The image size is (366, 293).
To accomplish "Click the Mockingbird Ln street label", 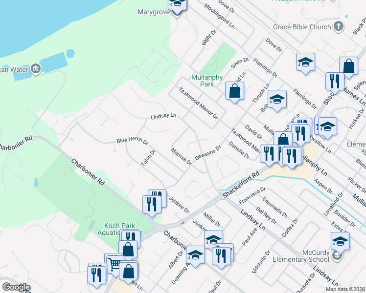I will [x=219, y=16].
